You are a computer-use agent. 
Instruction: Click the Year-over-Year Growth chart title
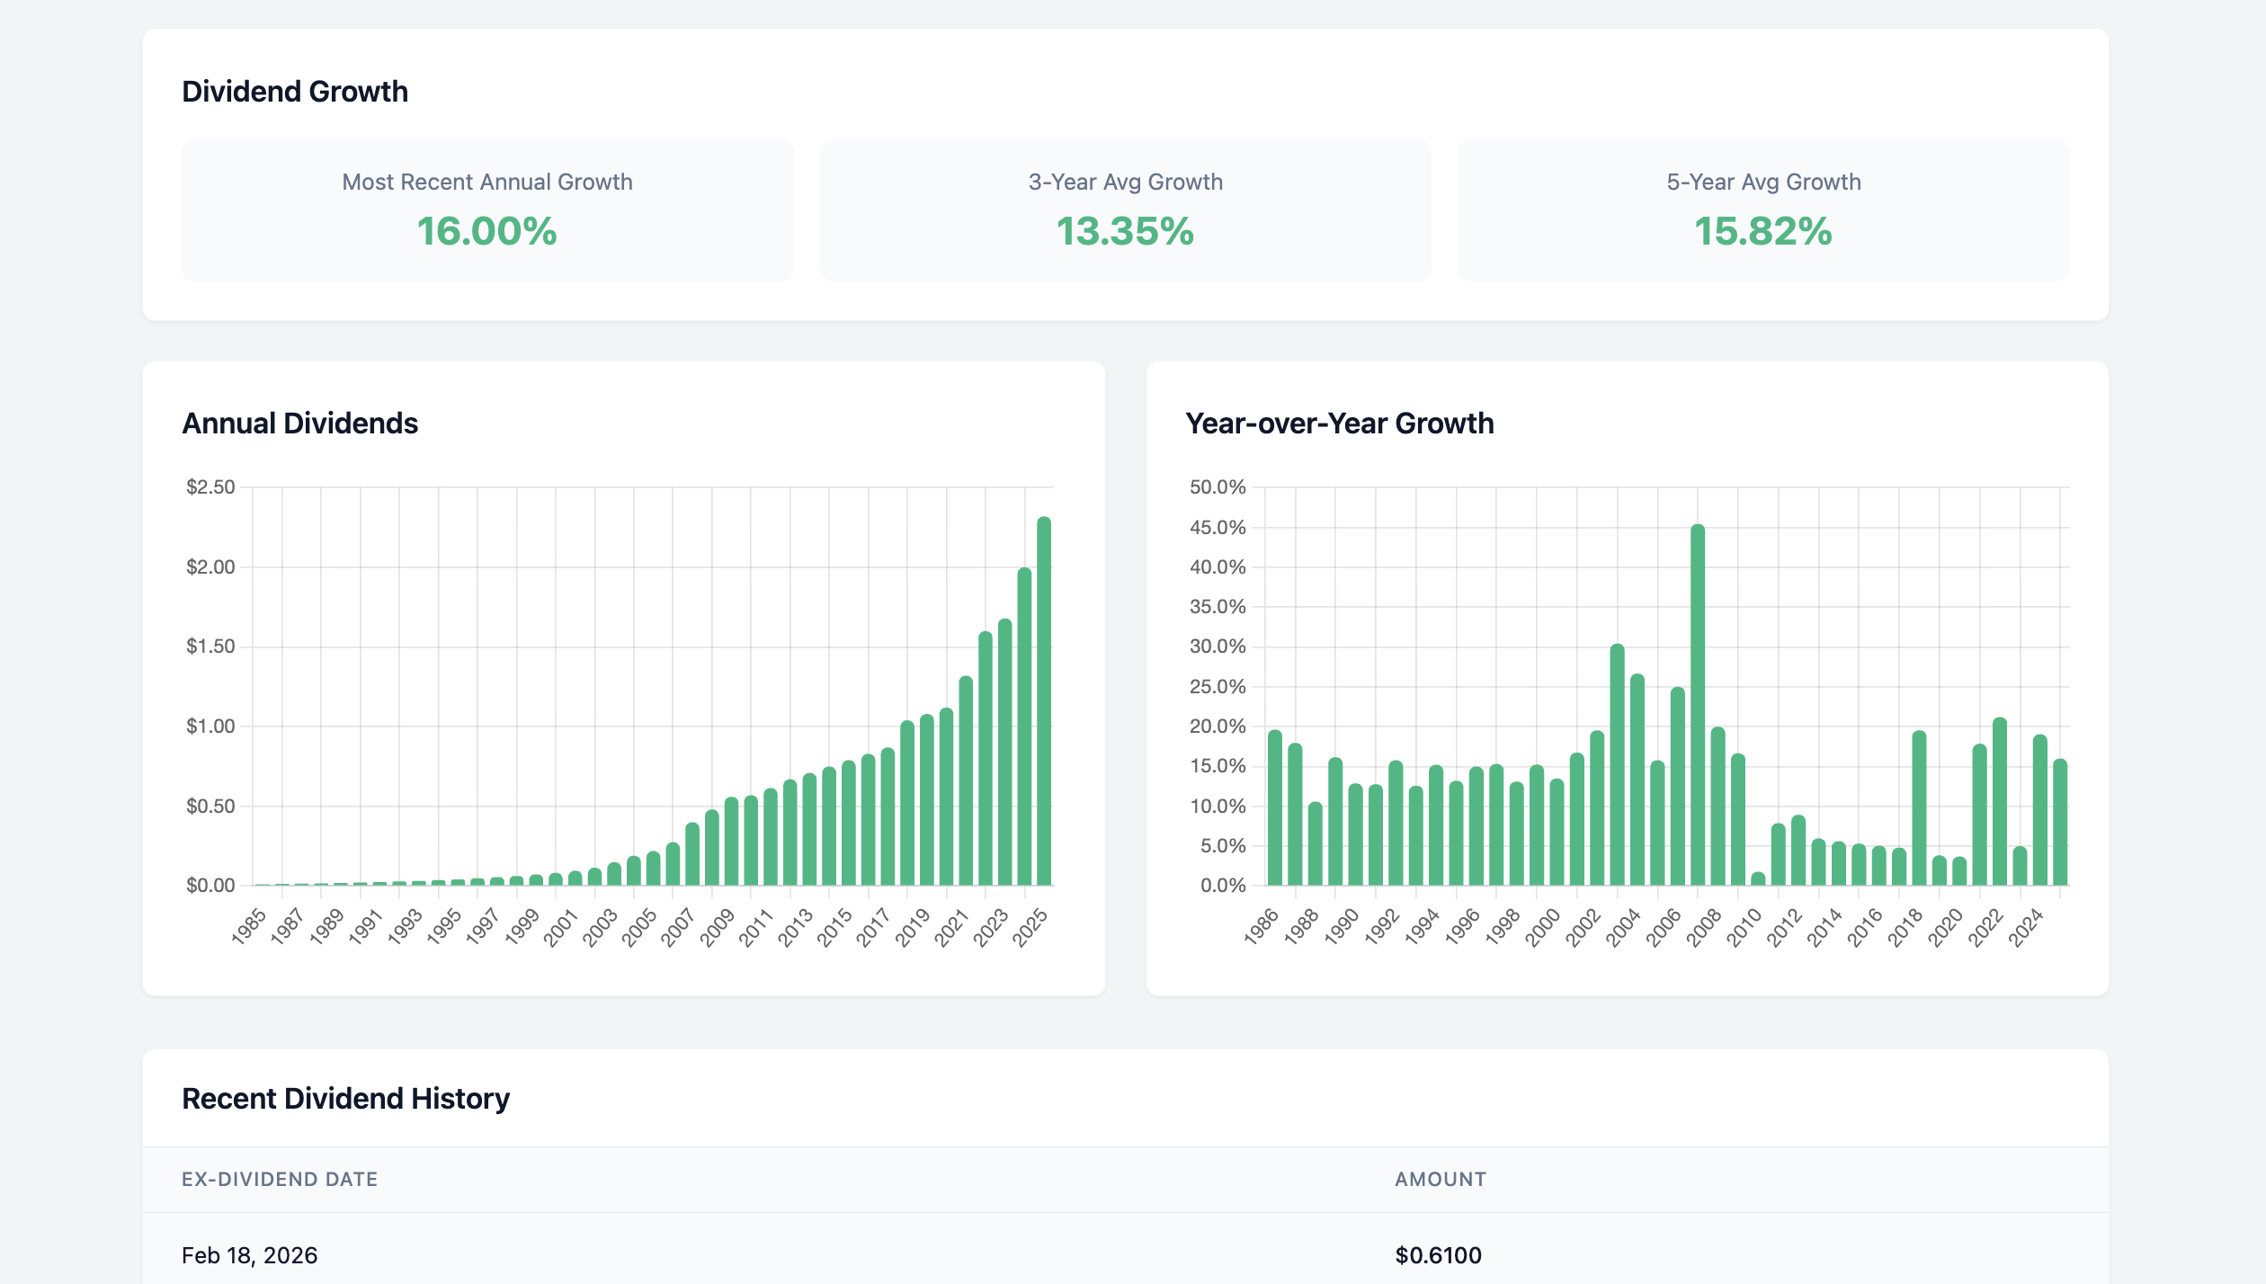point(1339,424)
